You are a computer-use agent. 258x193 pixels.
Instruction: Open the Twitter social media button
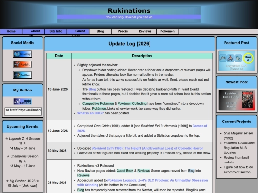point(22,75)
